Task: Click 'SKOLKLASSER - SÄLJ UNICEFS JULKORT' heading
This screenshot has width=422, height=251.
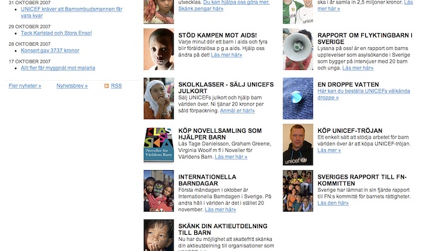Action: (226, 88)
